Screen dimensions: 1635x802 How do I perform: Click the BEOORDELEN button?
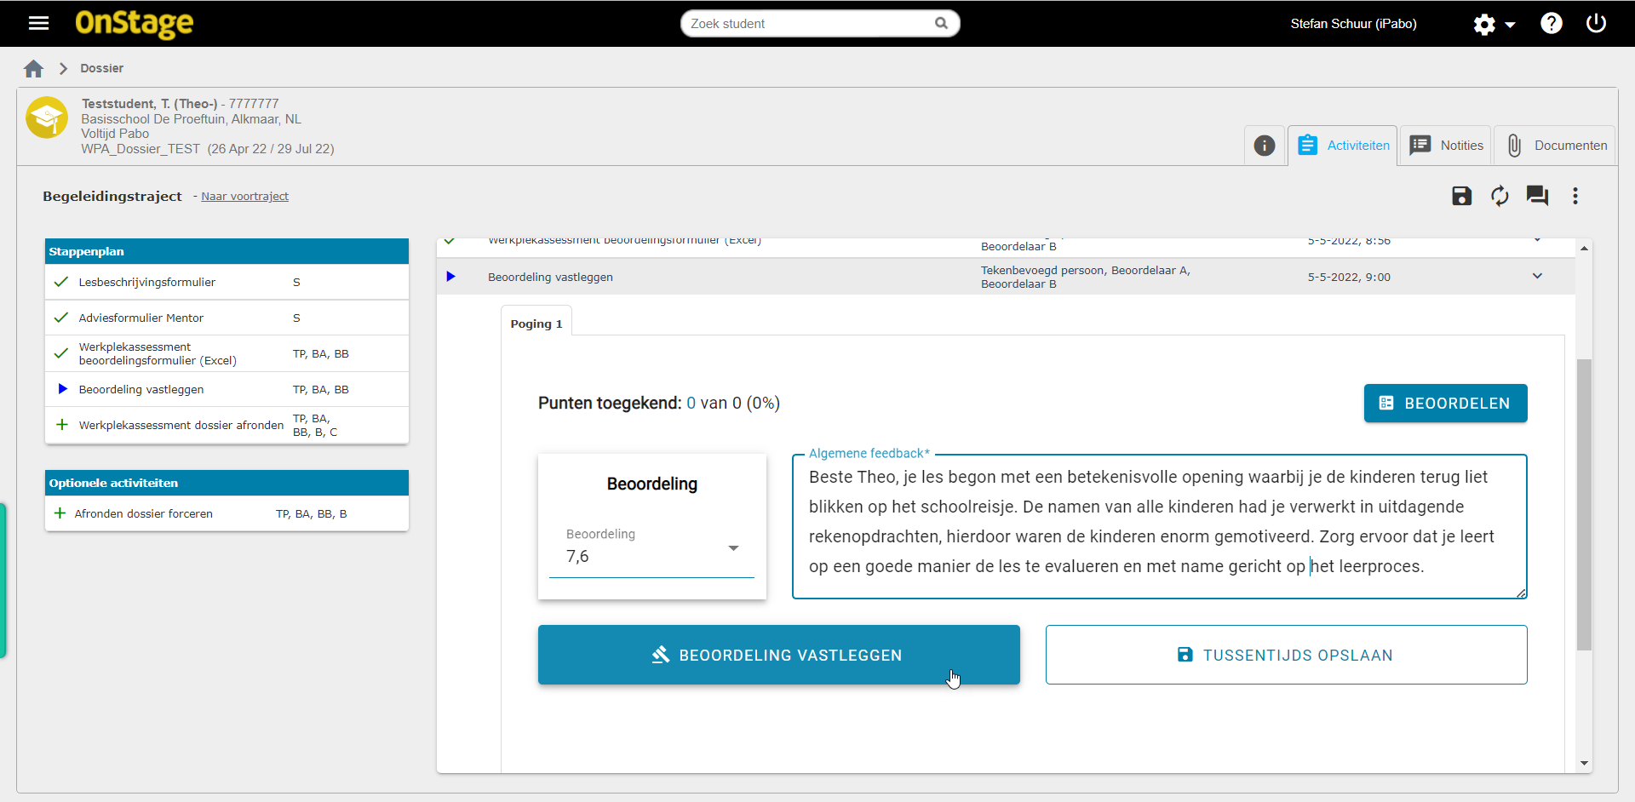tap(1445, 404)
